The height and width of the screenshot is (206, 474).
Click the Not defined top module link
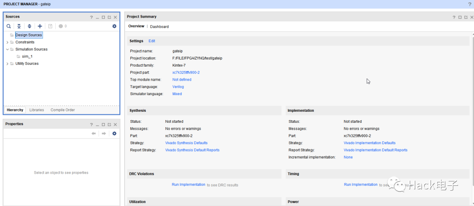(182, 80)
